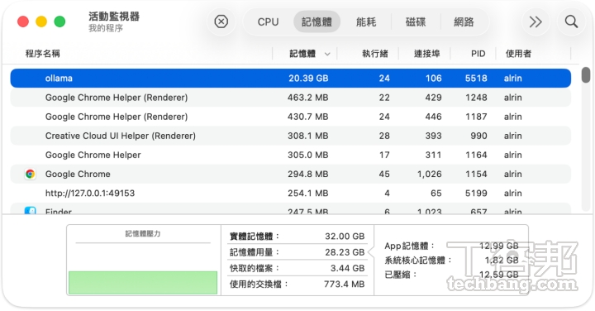Sort by PID column header
The height and width of the screenshot is (311, 595).
pos(478,54)
